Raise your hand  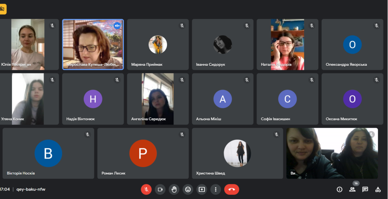174,190
